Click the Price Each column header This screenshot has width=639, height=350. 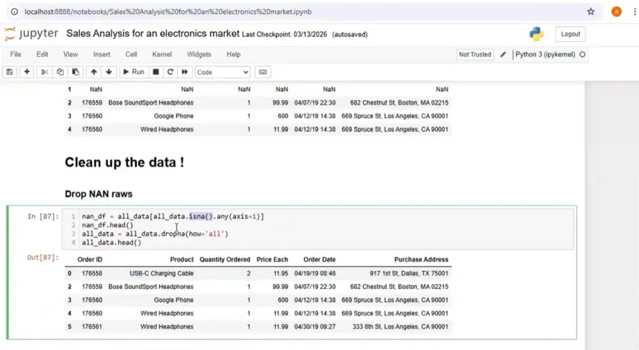(272, 259)
